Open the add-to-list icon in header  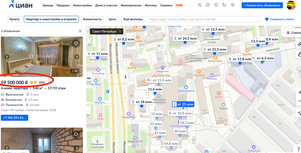200,5
